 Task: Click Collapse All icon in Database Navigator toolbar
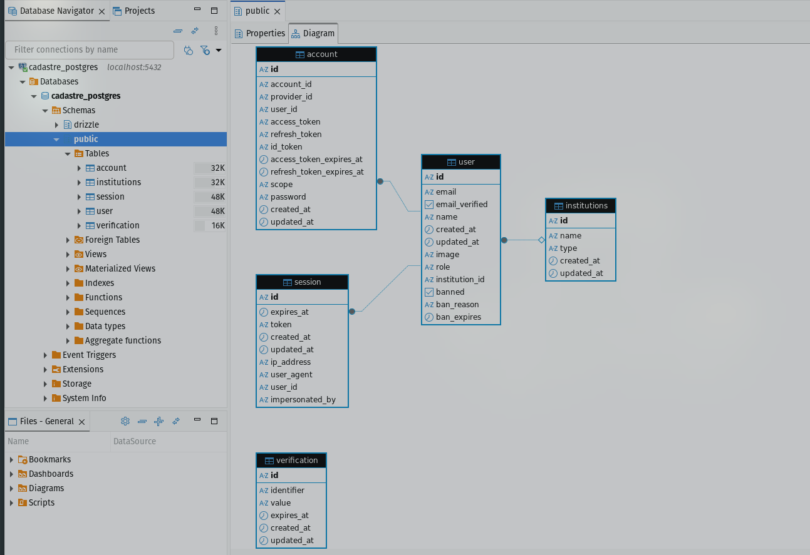tap(178, 31)
